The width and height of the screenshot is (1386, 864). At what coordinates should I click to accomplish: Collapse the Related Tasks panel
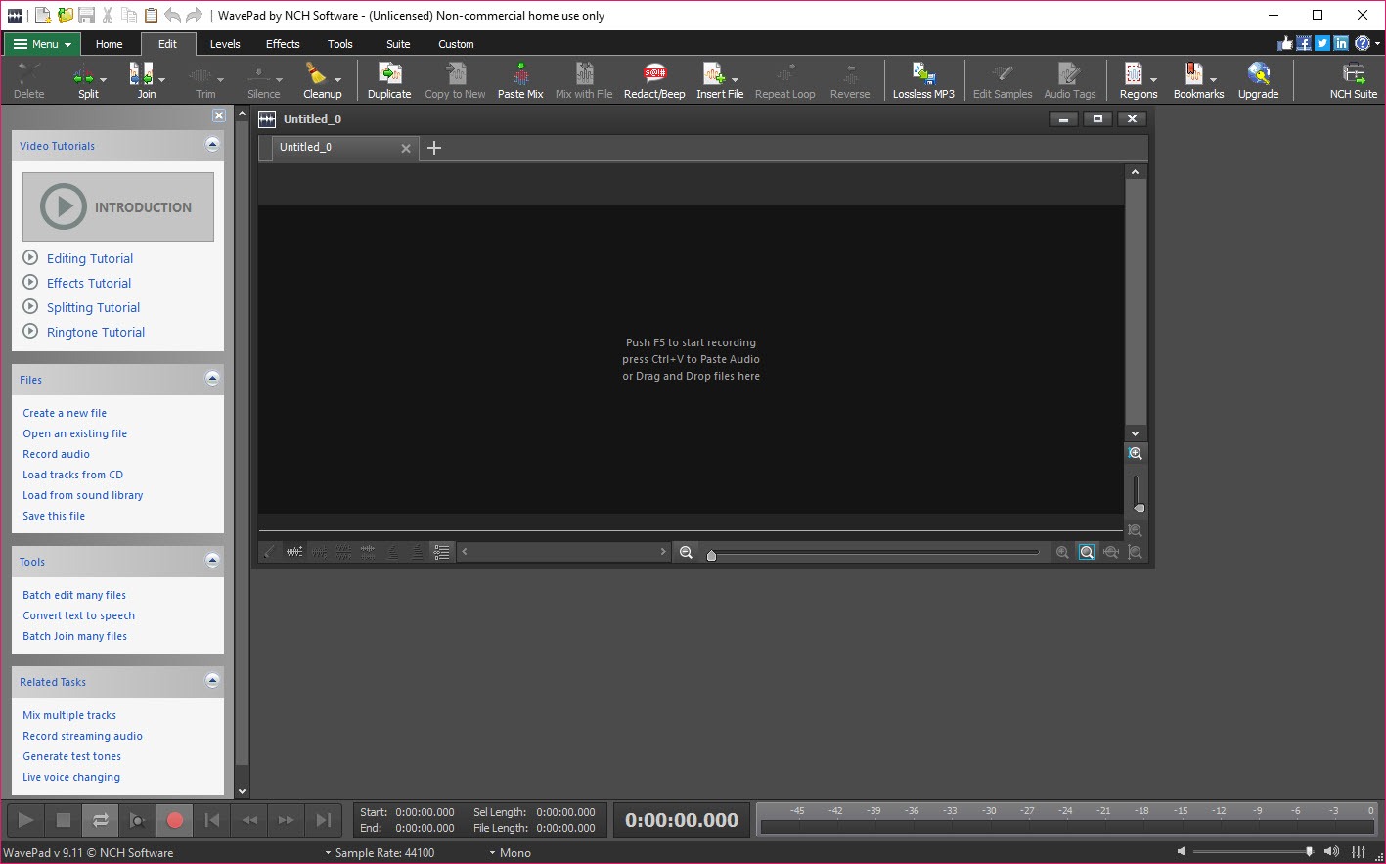tap(212, 681)
